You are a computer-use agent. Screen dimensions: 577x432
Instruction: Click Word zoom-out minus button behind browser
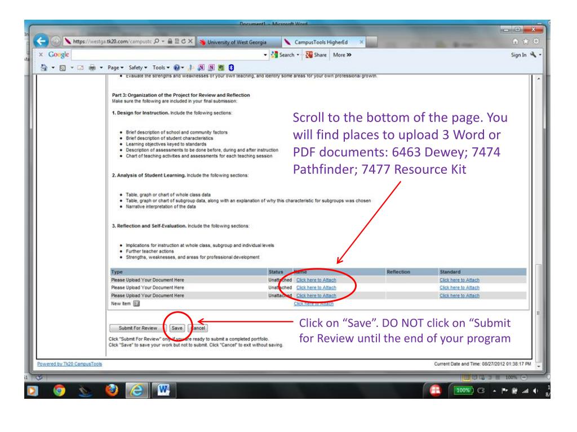pyautogui.click(x=524, y=377)
